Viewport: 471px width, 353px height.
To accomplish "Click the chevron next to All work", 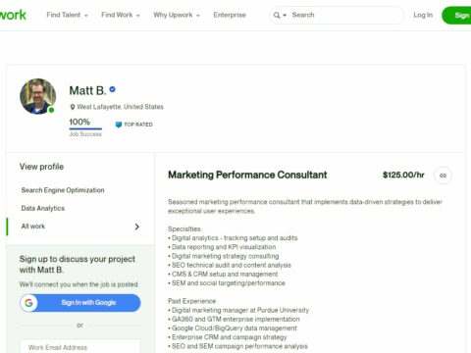I will click(137, 227).
